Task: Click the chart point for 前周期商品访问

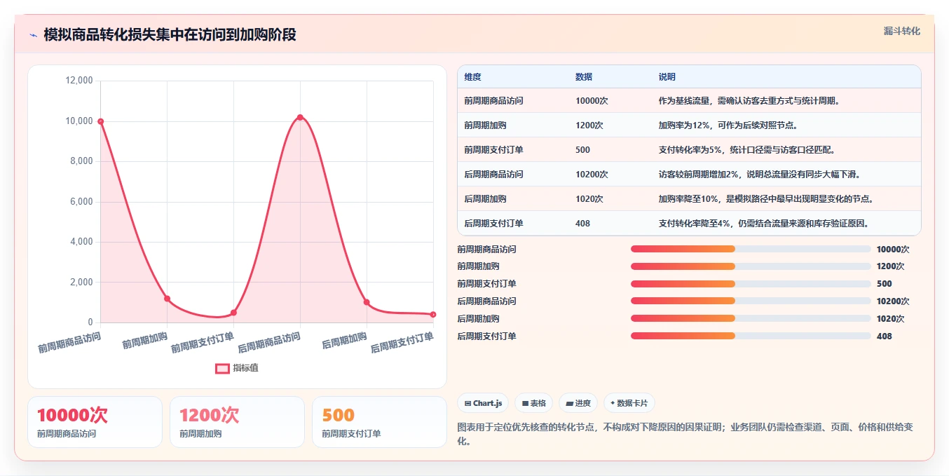Action: (101, 121)
